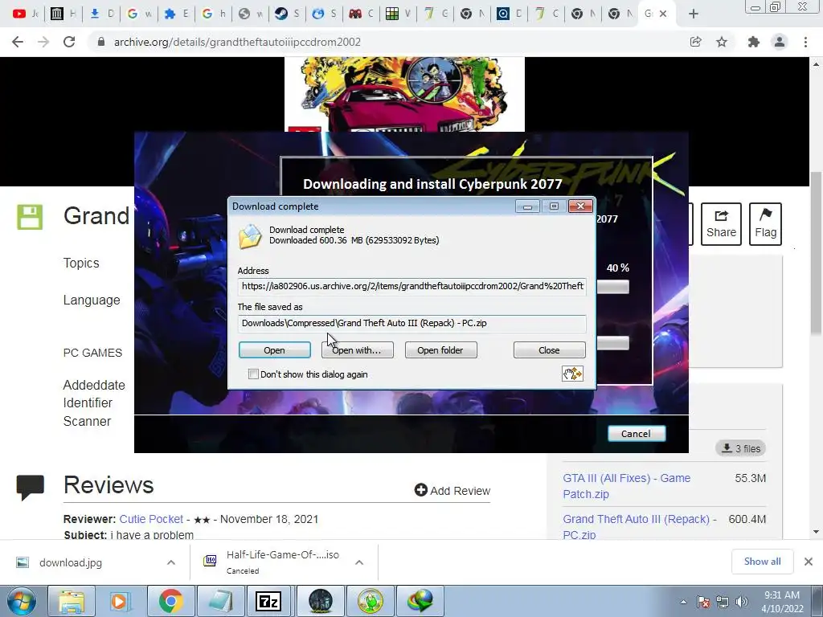Image resolution: width=823 pixels, height=617 pixels.
Task: Click the network tray icon
Action: point(723,602)
